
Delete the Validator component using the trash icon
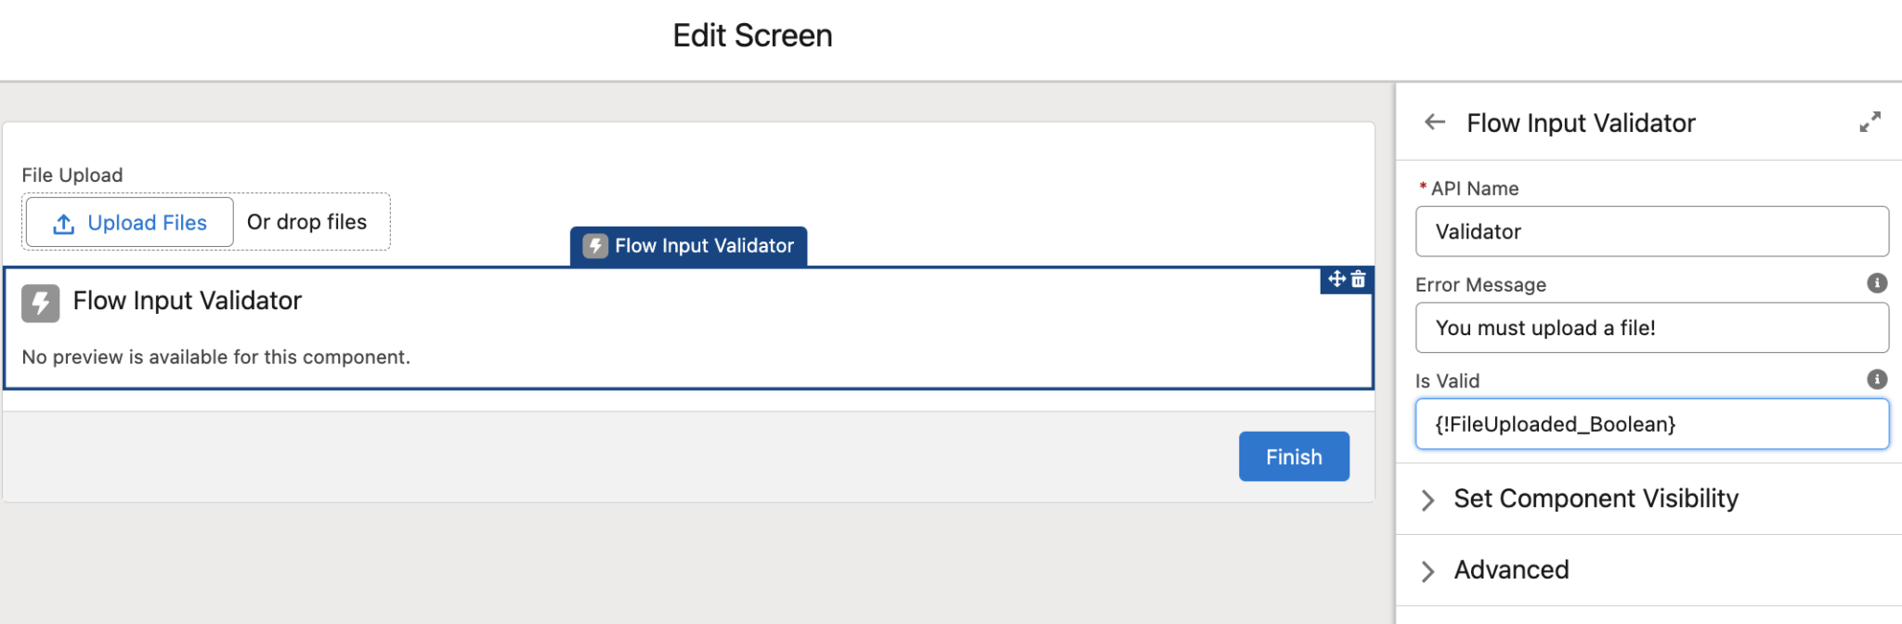tap(1358, 279)
